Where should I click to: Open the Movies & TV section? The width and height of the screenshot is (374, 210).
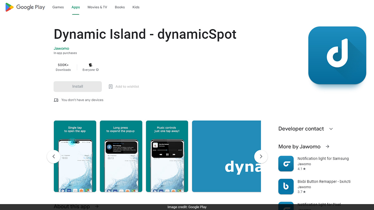click(x=97, y=7)
